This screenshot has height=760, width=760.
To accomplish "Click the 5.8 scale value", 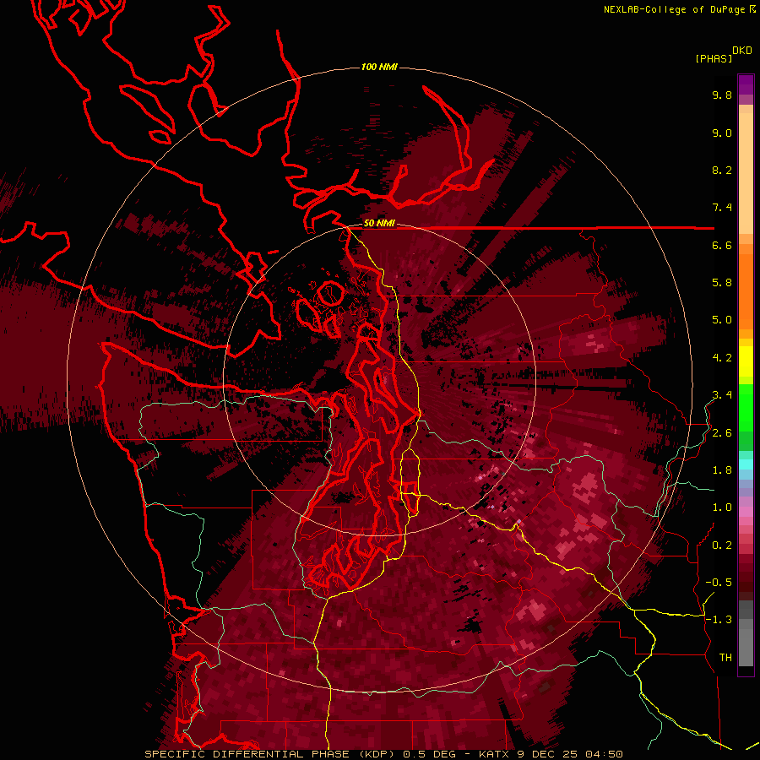I will 722,283.
